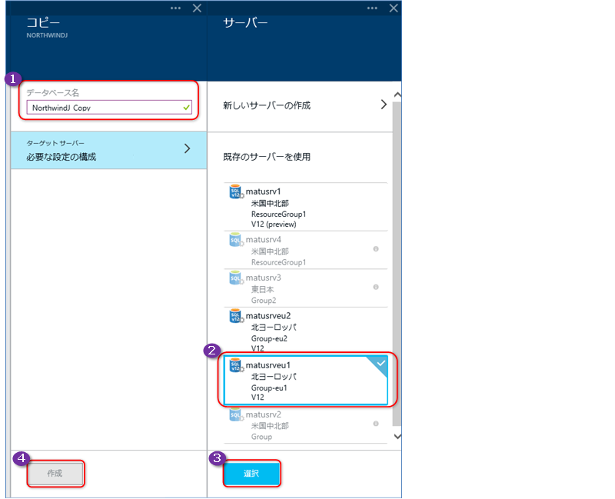The height and width of the screenshot is (499, 615).
Task: Click the サーバー blade title
Action: [x=245, y=23]
